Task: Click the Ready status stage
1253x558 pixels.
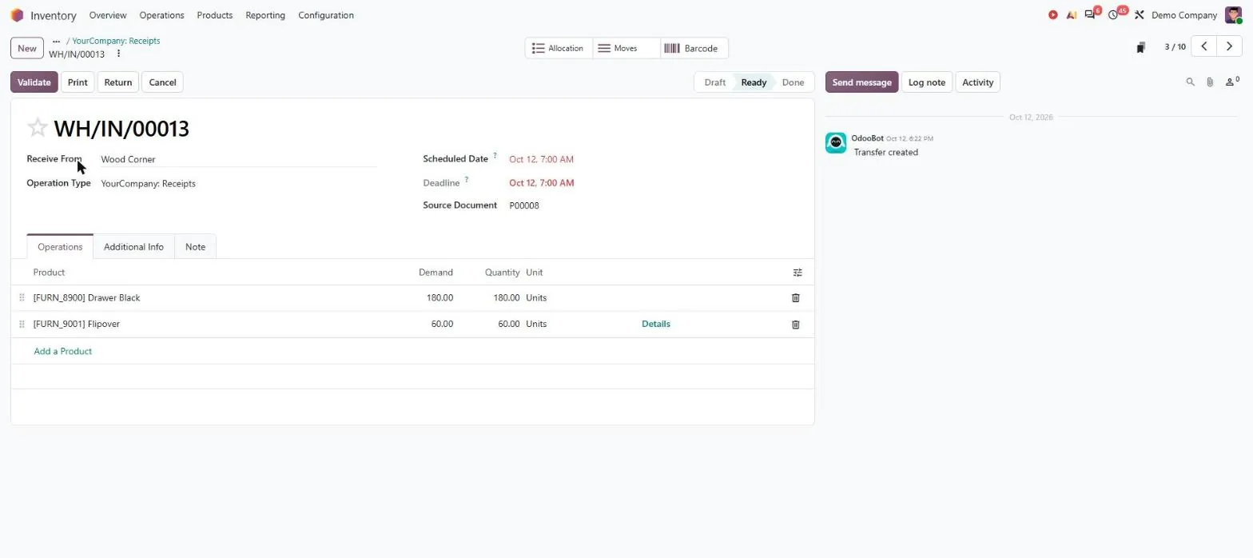Action: coord(754,82)
